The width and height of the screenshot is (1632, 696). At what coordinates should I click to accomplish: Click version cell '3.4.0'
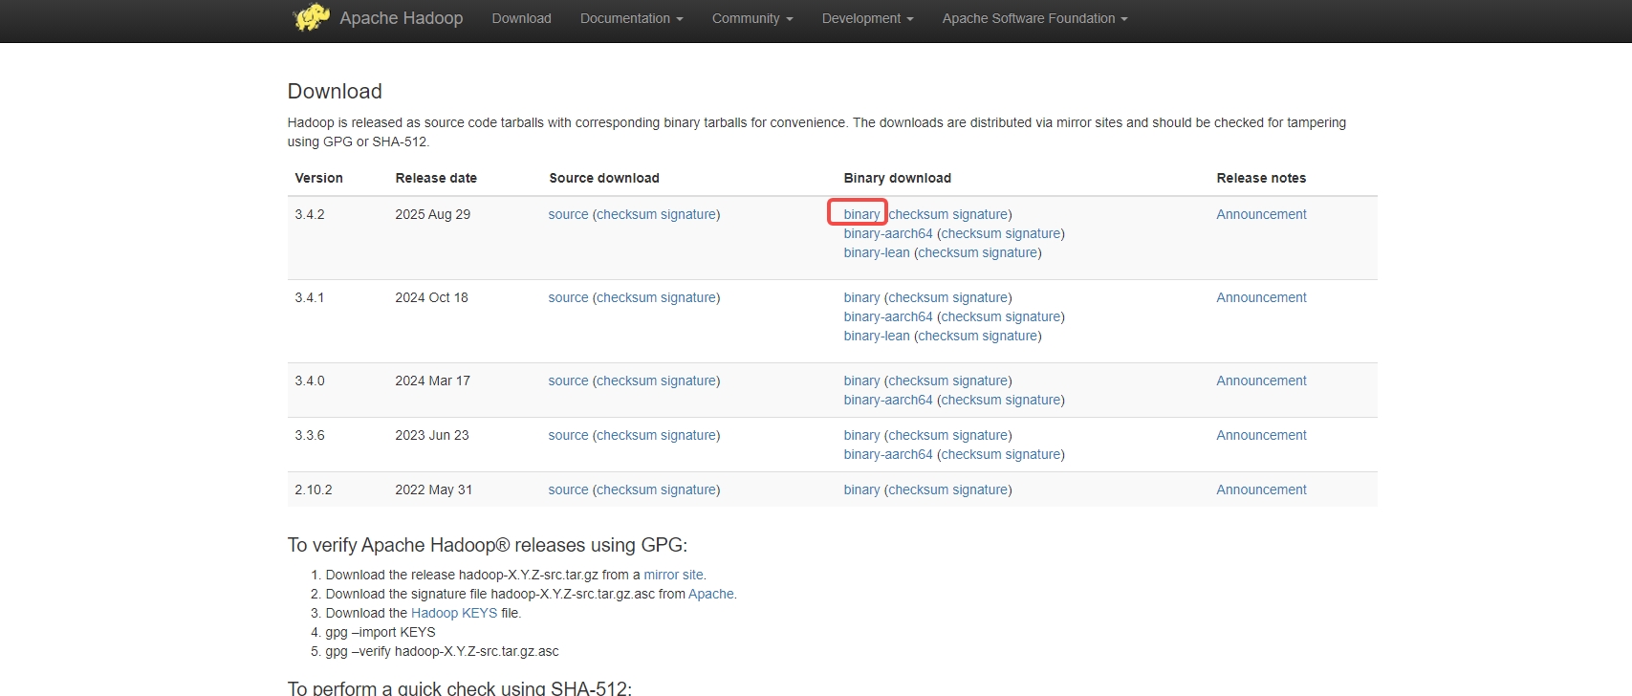[310, 381]
